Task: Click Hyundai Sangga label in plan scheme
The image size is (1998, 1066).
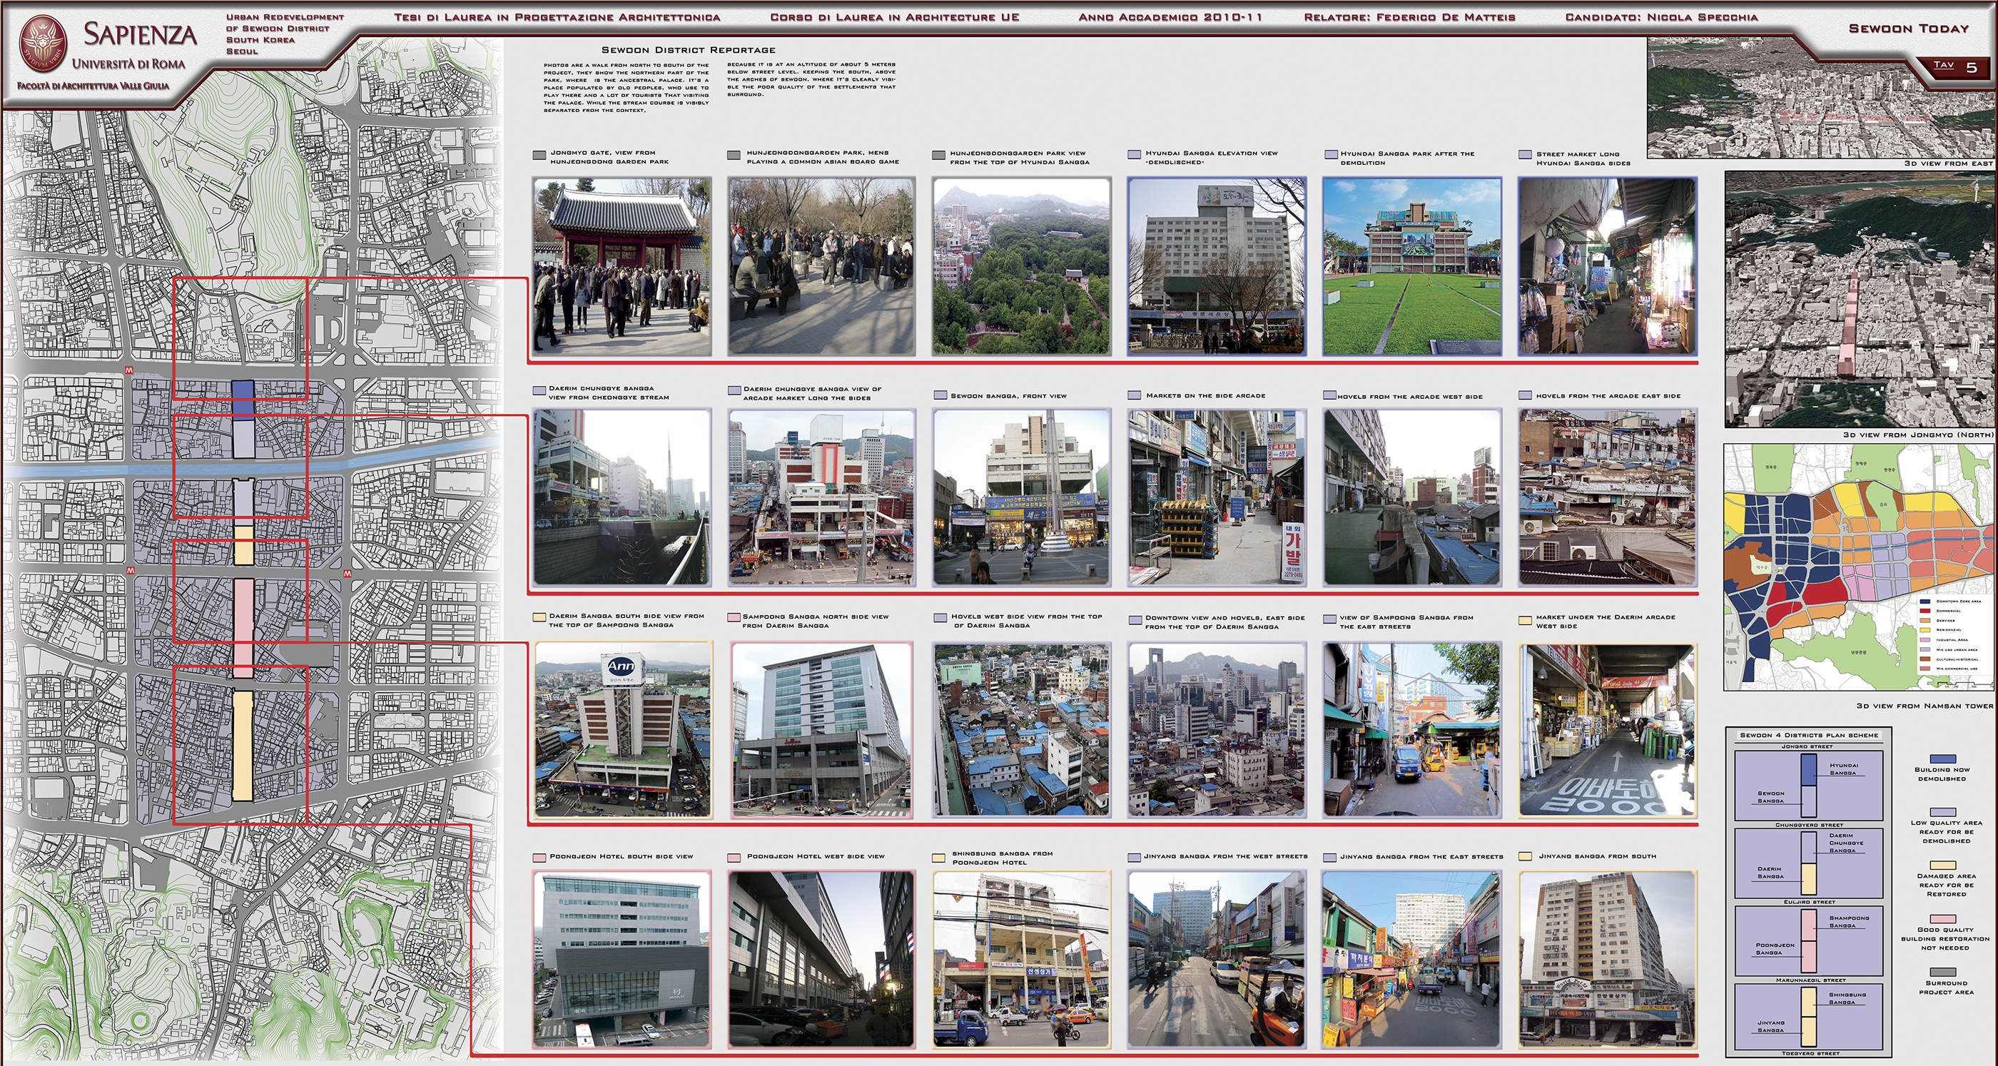Action: [1844, 769]
